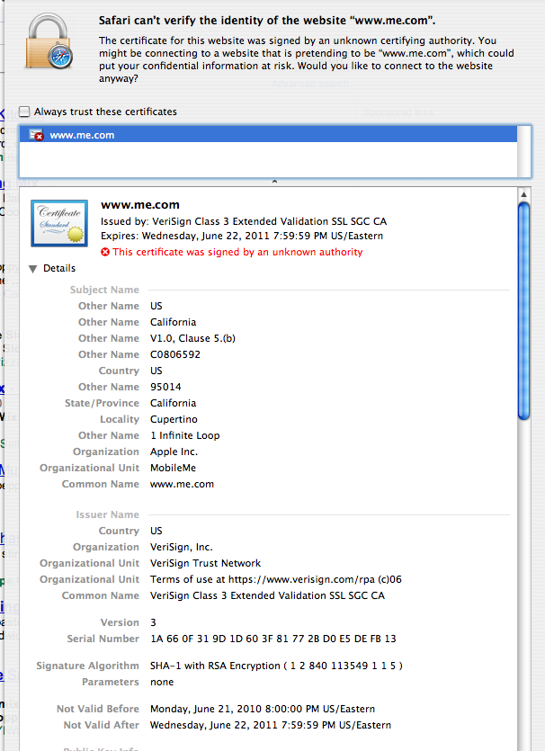Click the splitter handle below certificate list
Viewport: 545px width, 751px height.
point(274,182)
